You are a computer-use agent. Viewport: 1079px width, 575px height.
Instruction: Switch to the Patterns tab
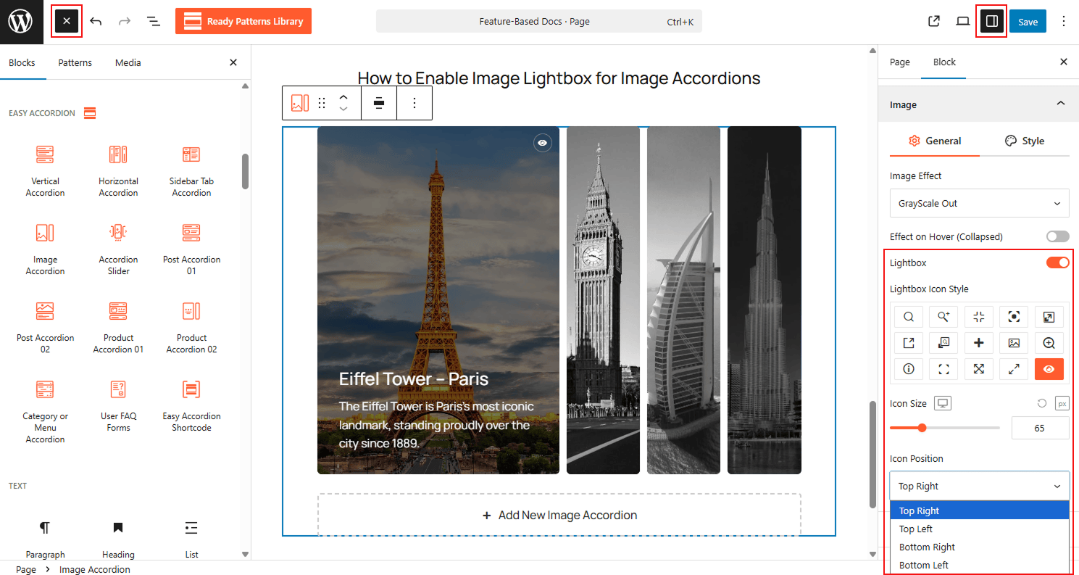pos(75,62)
